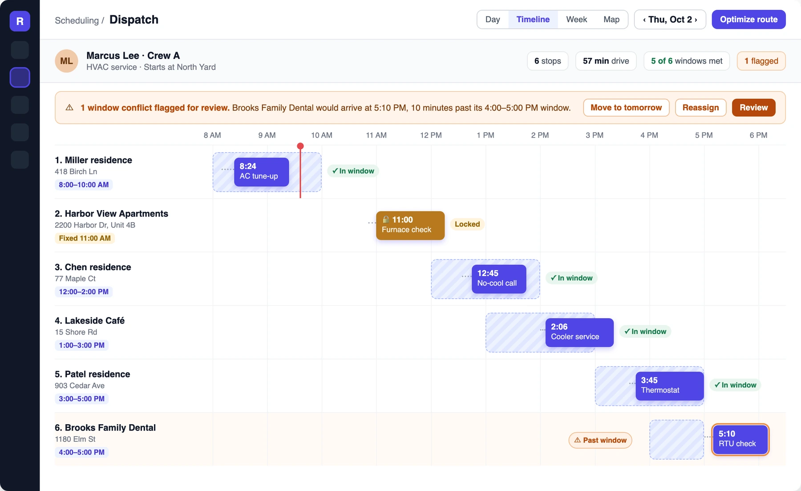Open Review for the window conflict
801x491 pixels.
pyautogui.click(x=753, y=108)
